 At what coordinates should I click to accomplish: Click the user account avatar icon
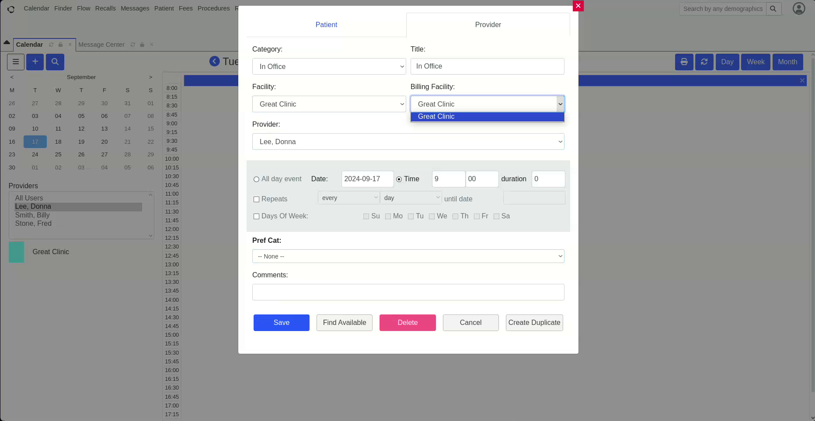[x=798, y=9]
